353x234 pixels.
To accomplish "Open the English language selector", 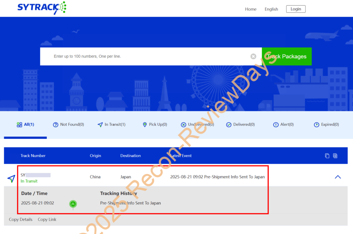I will click(x=271, y=9).
